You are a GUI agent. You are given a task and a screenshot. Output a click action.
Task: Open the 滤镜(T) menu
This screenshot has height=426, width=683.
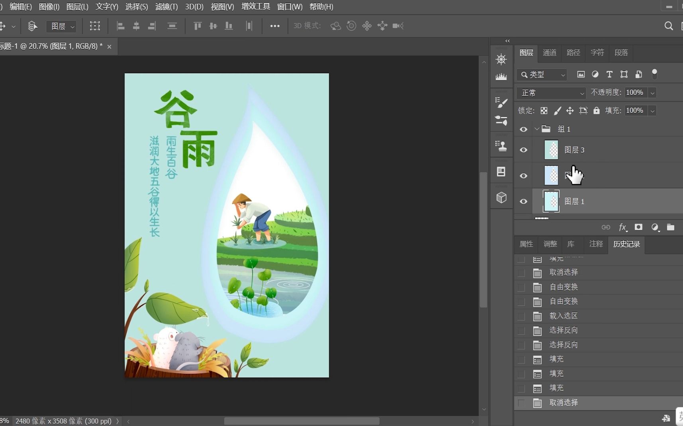click(166, 7)
